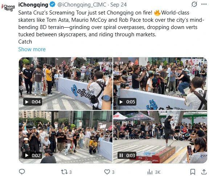This screenshot has width=210, height=176.
Task: Bookmark this iChongqing post
Action: [193, 172]
